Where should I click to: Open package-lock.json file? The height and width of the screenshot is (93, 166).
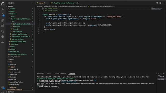click(16, 90)
